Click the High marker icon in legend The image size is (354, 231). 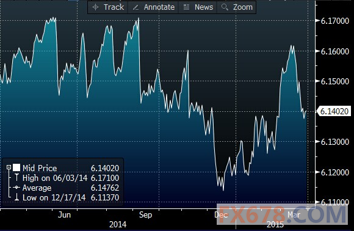(16, 178)
